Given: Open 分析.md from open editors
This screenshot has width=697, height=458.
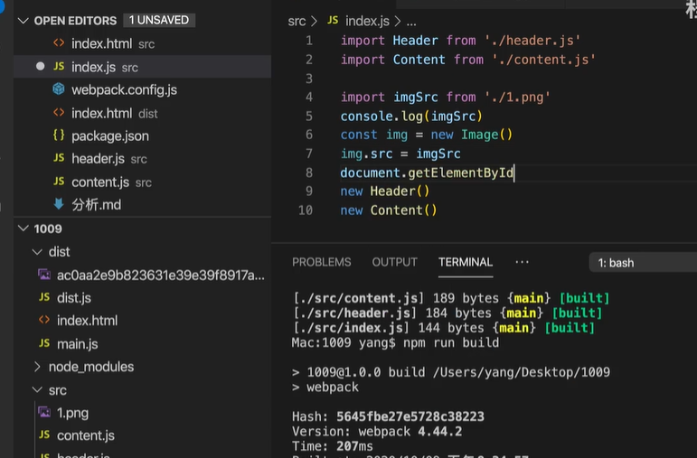Looking at the screenshot, I should click(x=142, y=205).
